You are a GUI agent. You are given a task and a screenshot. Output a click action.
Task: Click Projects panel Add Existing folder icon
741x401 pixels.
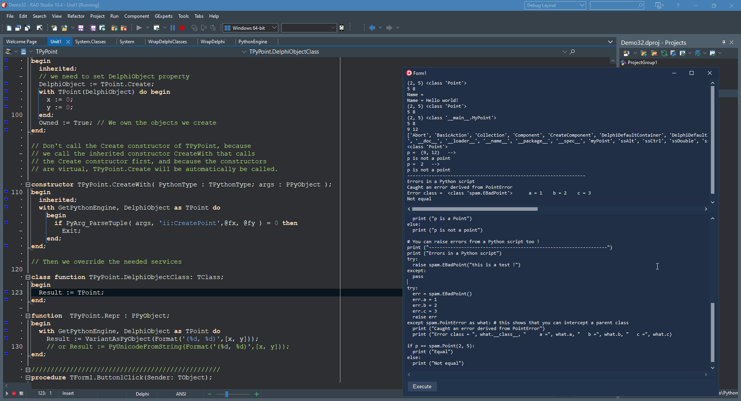644,53
